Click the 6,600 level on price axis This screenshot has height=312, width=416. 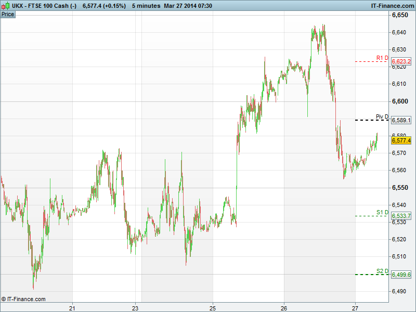[x=399, y=101]
